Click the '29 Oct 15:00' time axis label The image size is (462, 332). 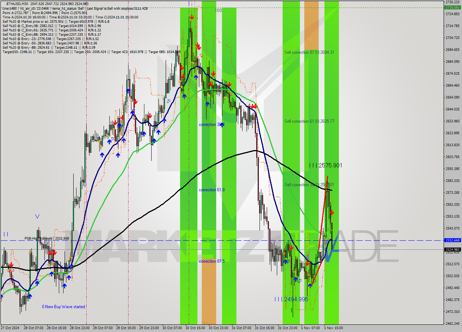(126, 328)
